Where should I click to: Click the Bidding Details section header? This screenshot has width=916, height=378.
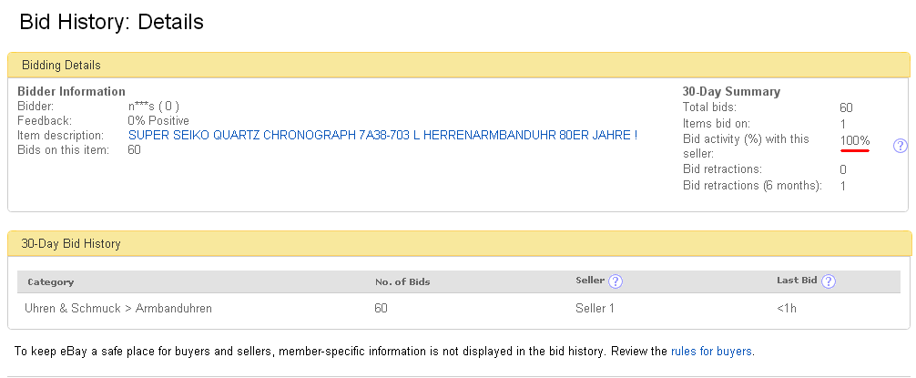click(x=61, y=66)
